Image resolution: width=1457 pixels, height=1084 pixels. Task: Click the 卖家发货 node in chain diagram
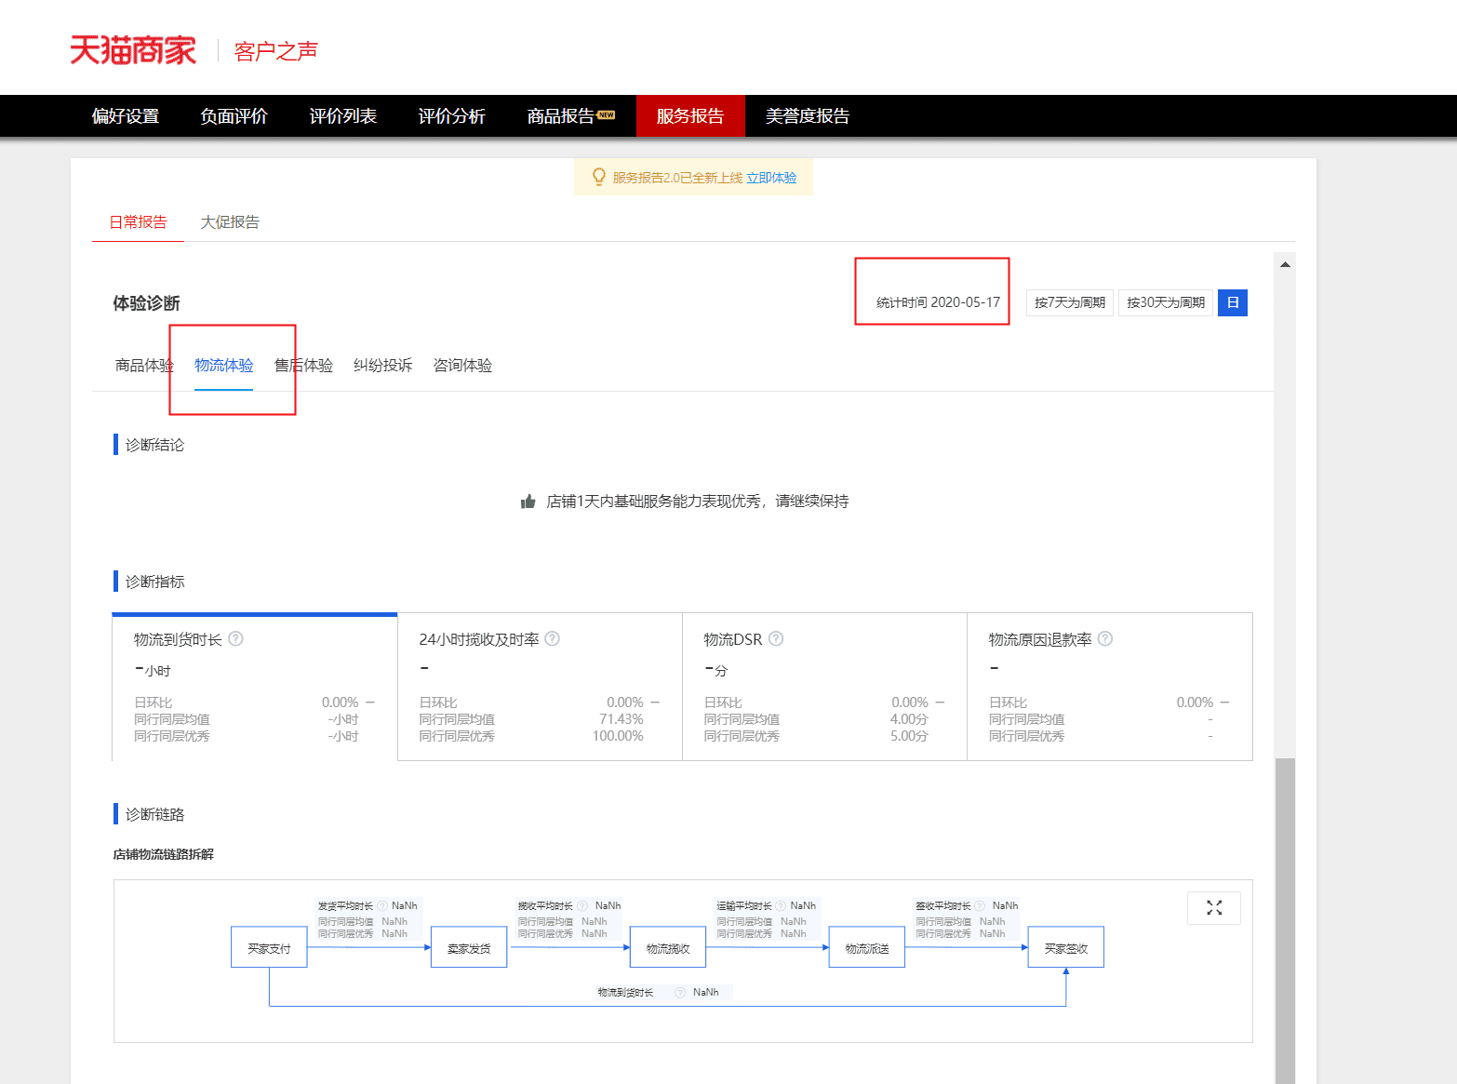pyautogui.click(x=469, y=947)
